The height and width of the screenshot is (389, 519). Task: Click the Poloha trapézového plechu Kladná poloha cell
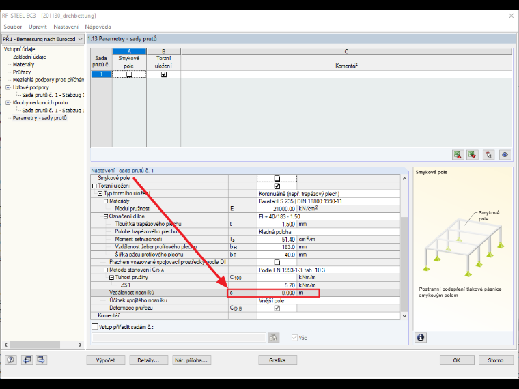[328, 232]
